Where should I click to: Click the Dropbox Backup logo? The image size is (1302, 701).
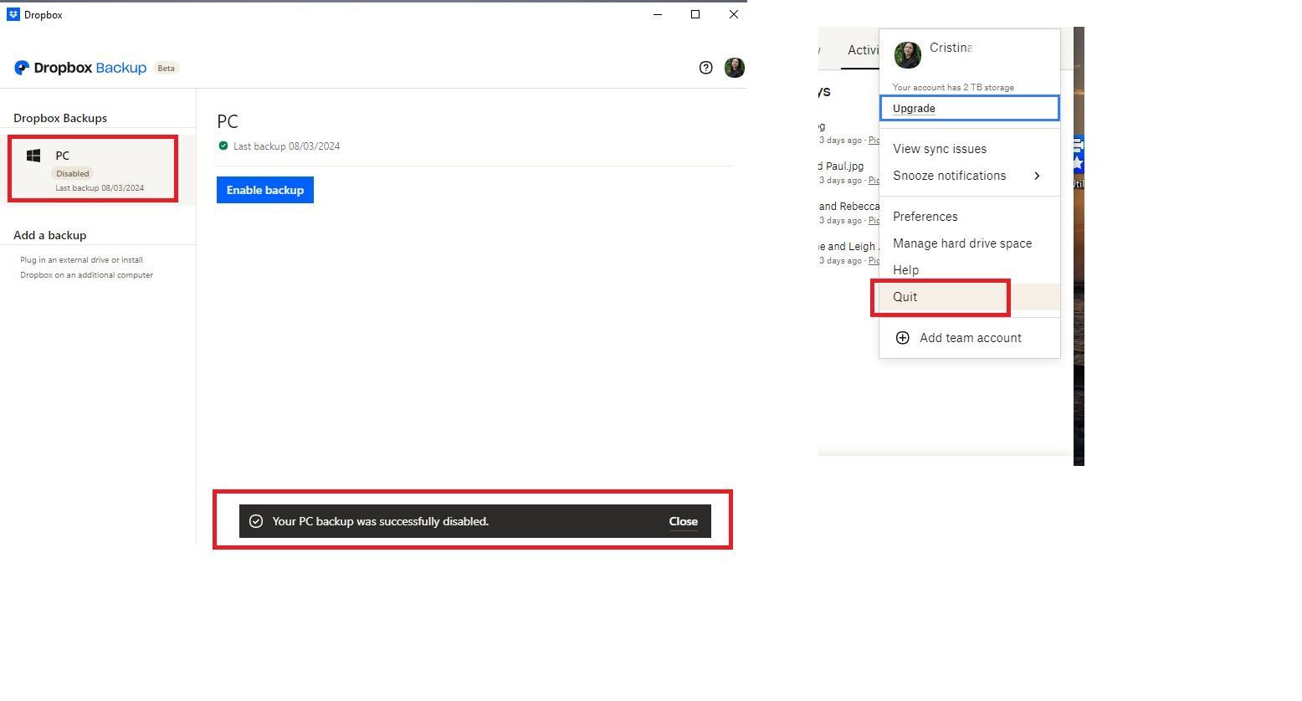pyautogui.click(x=80, y=68)
